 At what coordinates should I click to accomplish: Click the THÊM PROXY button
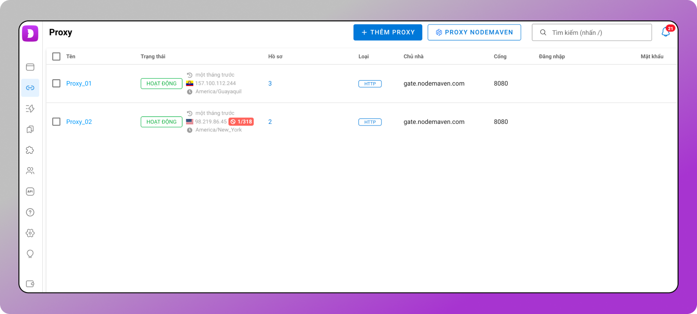point(387,32)
